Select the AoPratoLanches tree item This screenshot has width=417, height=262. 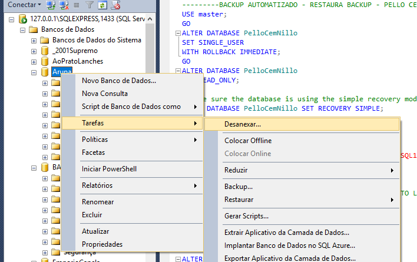point(78,61)
